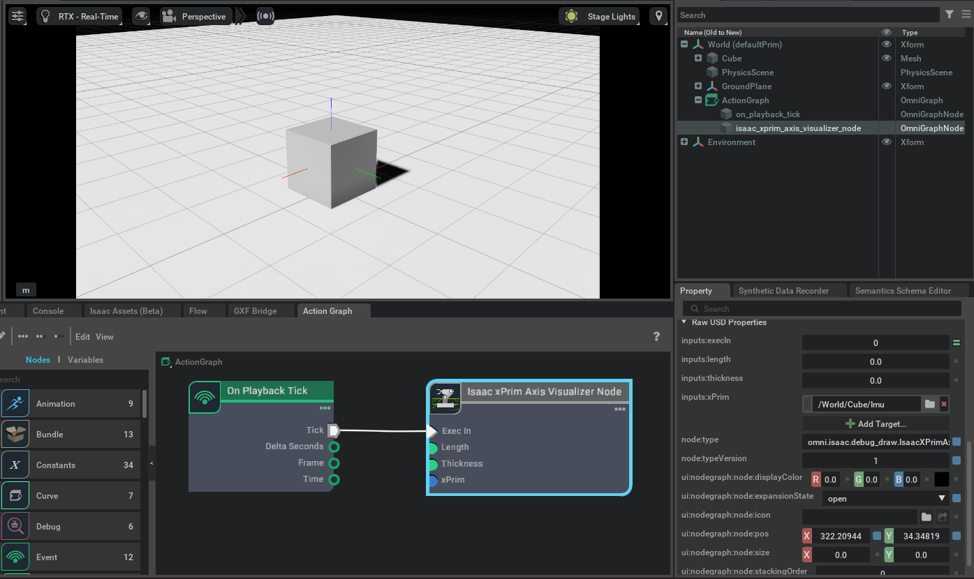The width and height of the screenshot is (974, 579).
Task: Browse folder for node icon property
Action: 926,517
